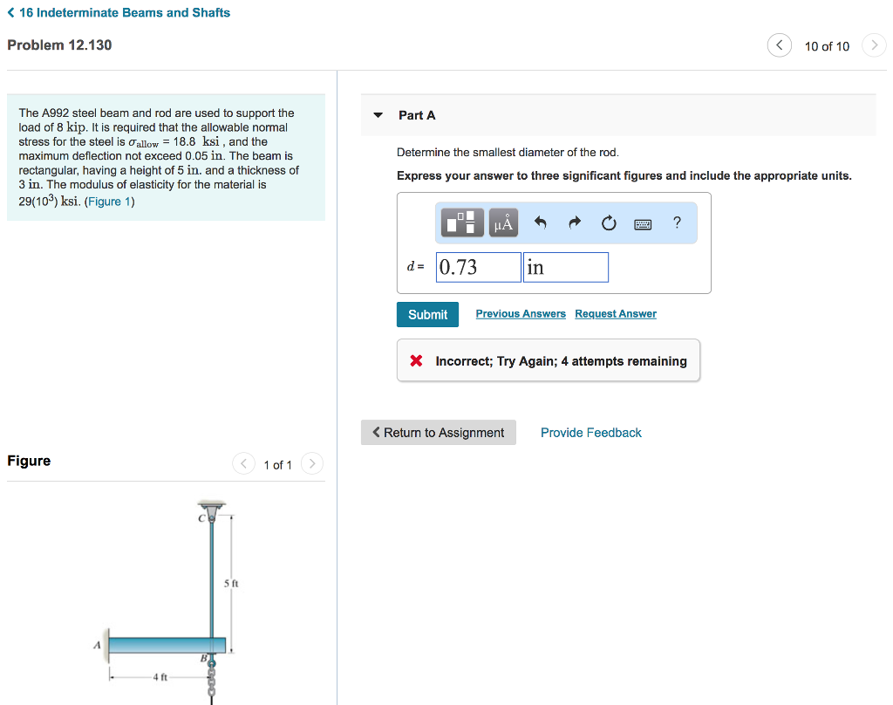Open the on-screen keyboard helper

643,223
